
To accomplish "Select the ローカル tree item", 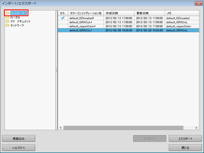I will click(x=15, y=17).
